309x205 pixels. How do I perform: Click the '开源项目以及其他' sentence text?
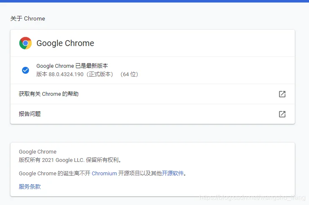(x=140, y=174)
